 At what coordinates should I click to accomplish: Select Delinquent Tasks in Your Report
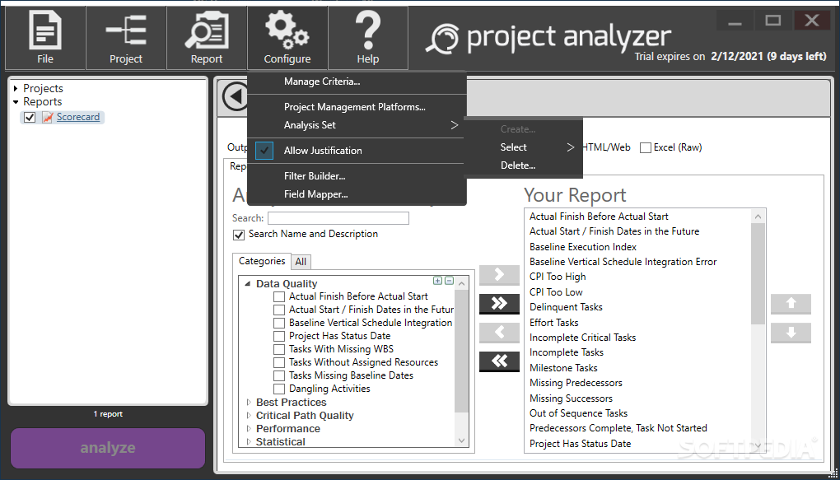(566, 307)
